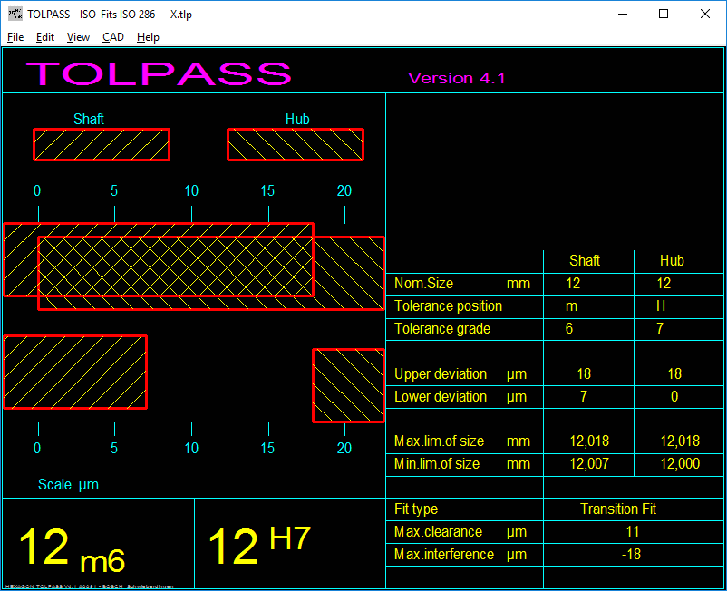This screenshot has height=591, width=727.
Task: Maximize the TOLPASS window
Action: coord(664,14)
